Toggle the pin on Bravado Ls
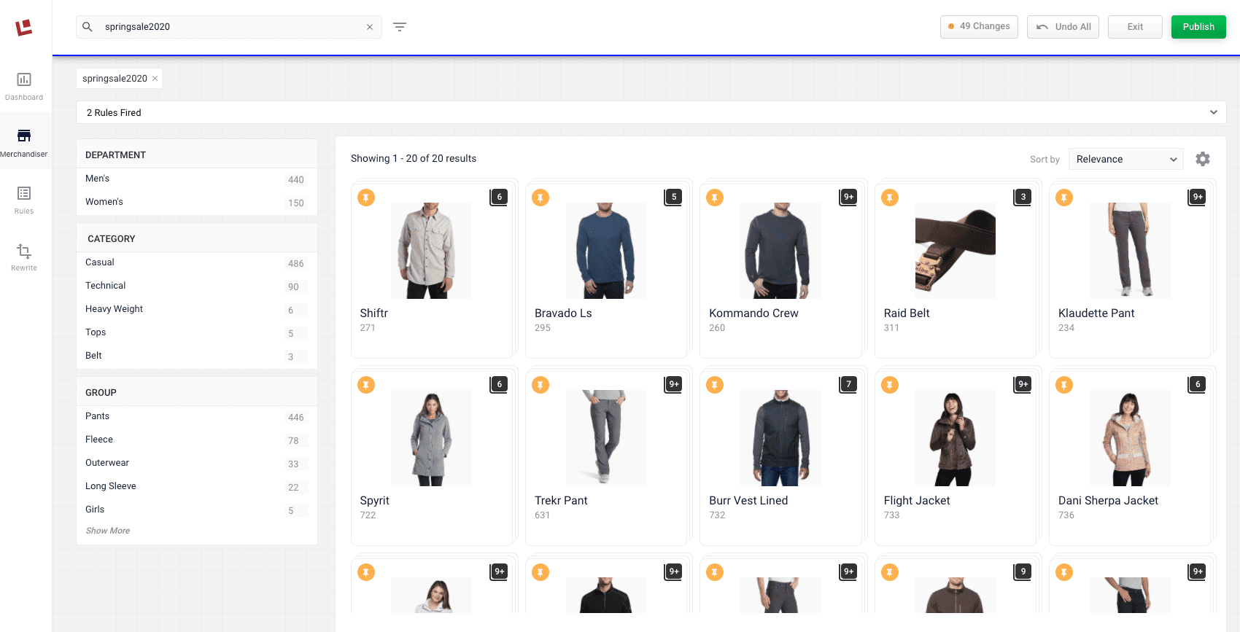Screen dimensions: 1240x632 coord(540,198)
